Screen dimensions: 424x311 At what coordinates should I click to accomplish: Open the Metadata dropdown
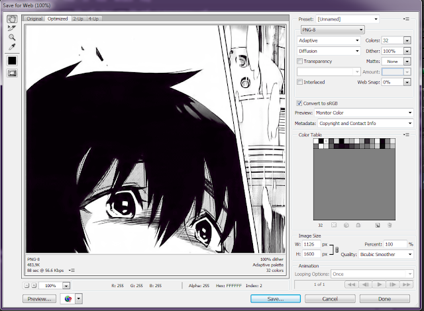pos(365,123)
